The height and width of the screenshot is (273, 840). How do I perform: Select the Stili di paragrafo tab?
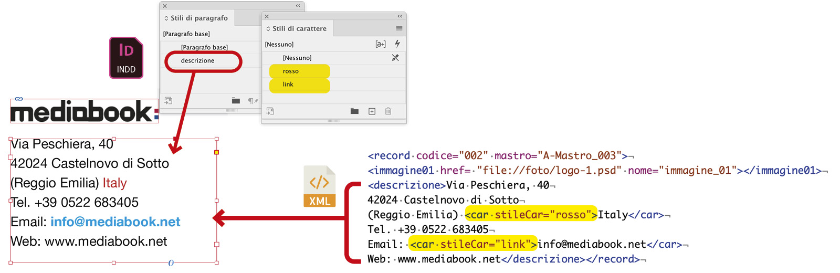(199, 18)
